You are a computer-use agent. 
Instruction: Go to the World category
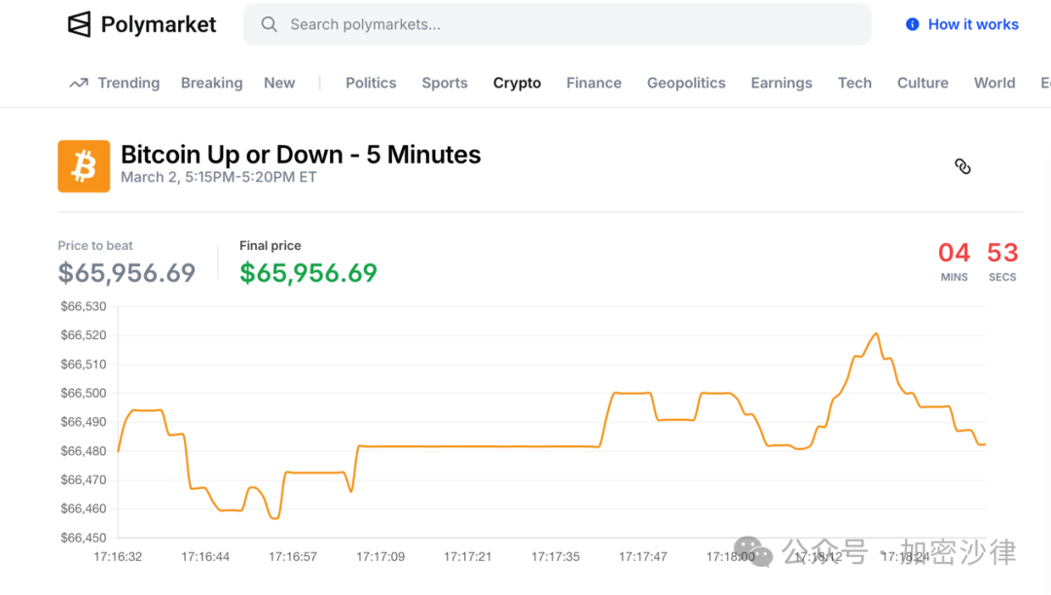tap(994, 84)
